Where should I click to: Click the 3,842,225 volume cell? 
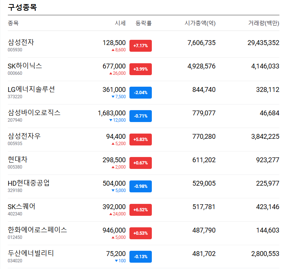(x=265, y=137)
